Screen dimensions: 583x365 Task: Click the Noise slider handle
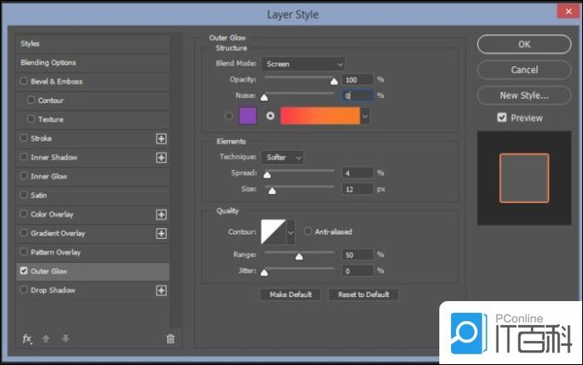click(264, 98)
